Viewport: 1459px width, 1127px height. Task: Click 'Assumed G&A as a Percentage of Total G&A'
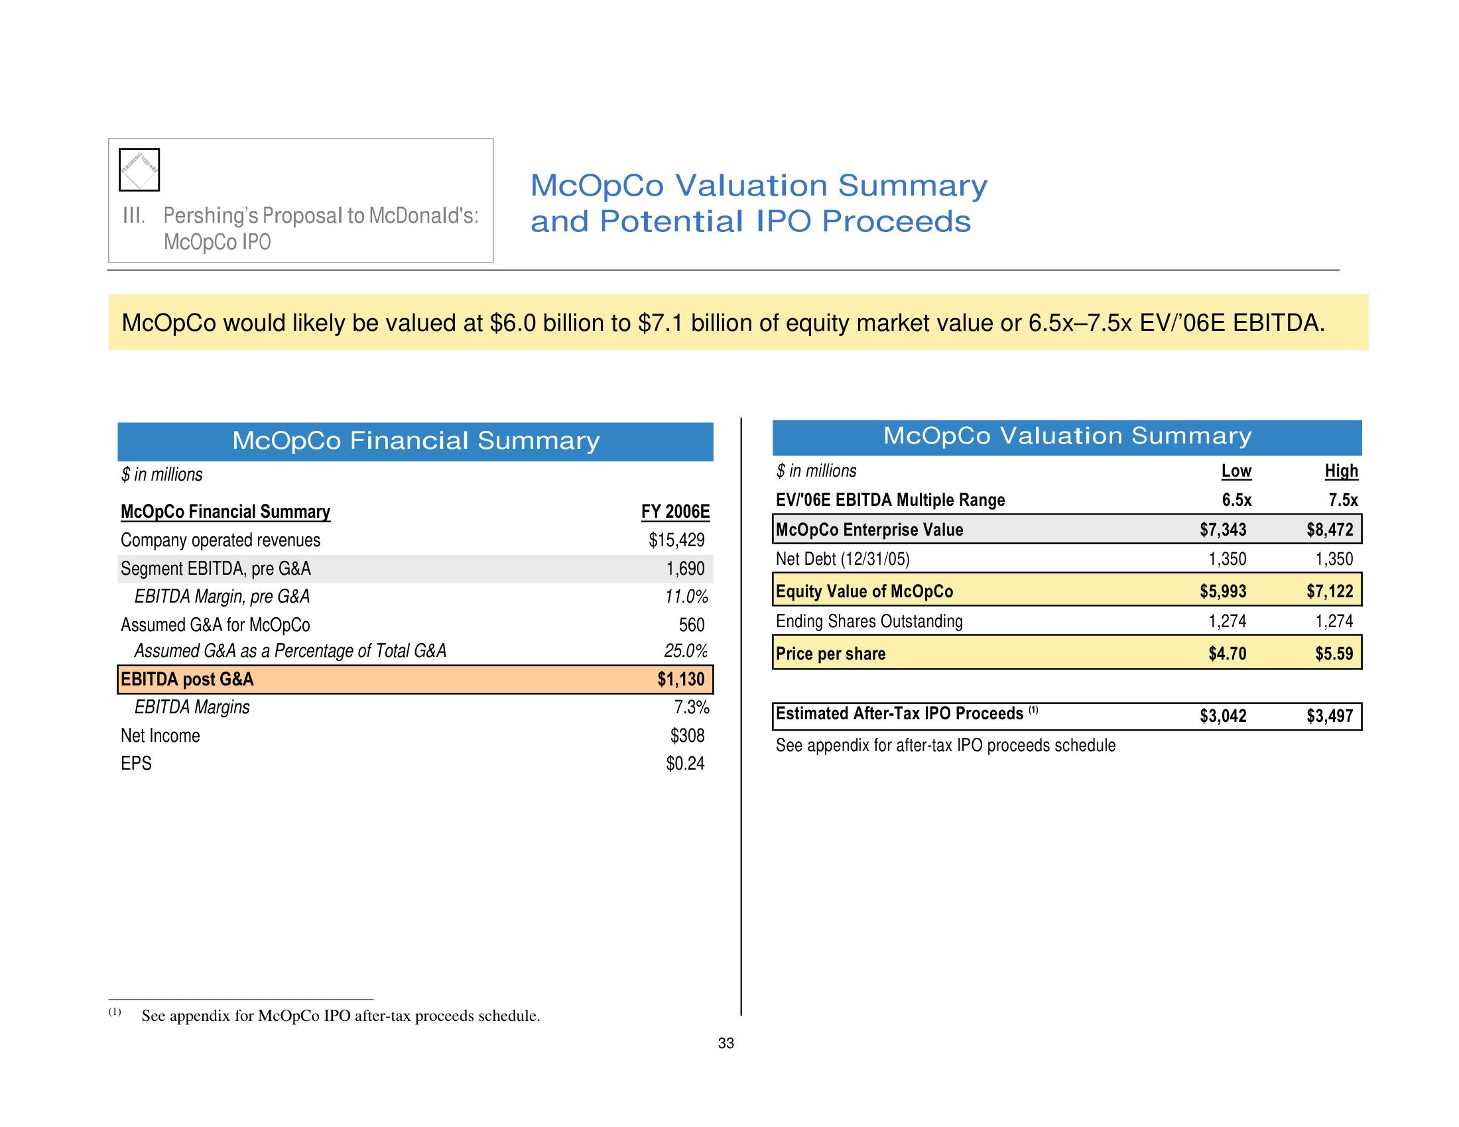click(x=290, y=651)
